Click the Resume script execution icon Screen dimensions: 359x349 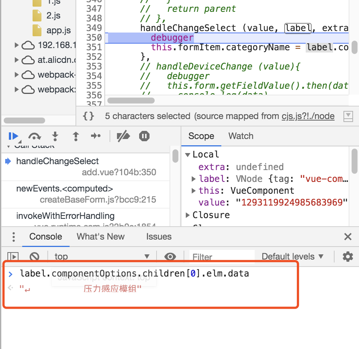click(13, 136)
